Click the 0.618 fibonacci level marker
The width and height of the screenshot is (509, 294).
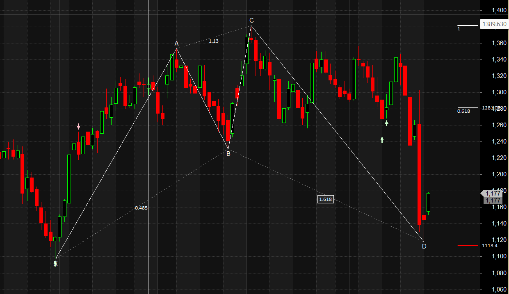coord(463,110)
